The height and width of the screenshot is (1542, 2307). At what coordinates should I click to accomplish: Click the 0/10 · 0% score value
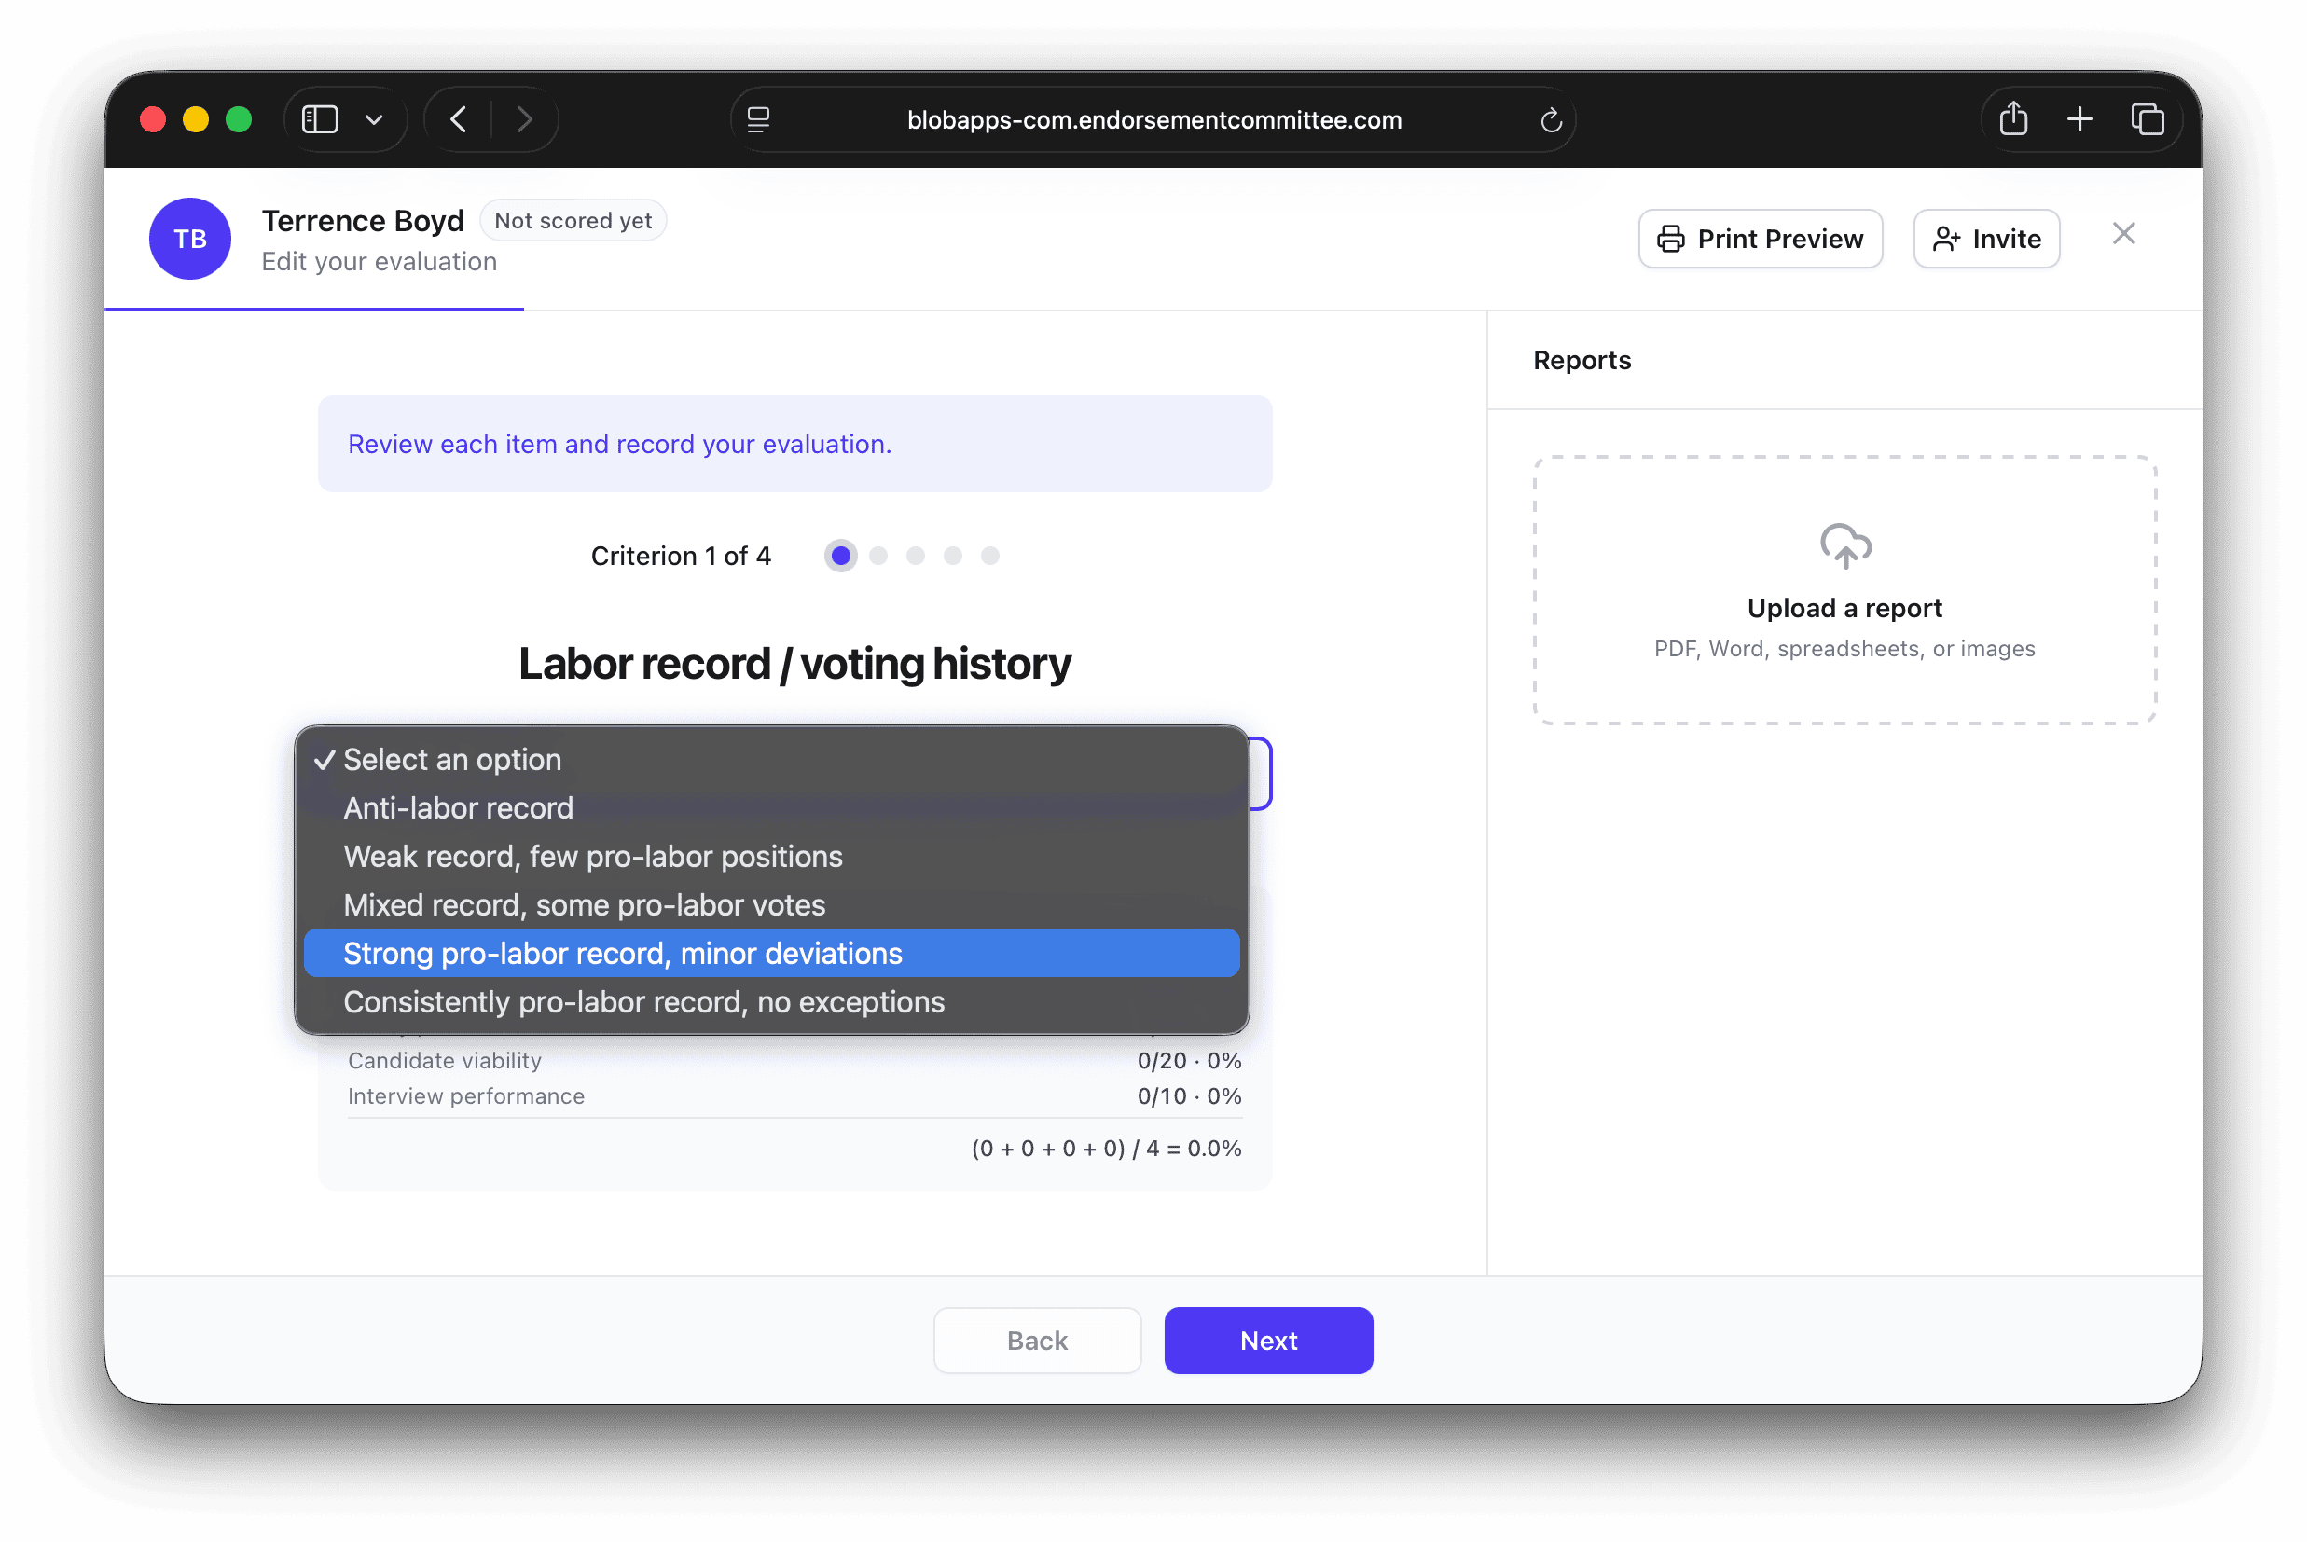point(1189,1096)
